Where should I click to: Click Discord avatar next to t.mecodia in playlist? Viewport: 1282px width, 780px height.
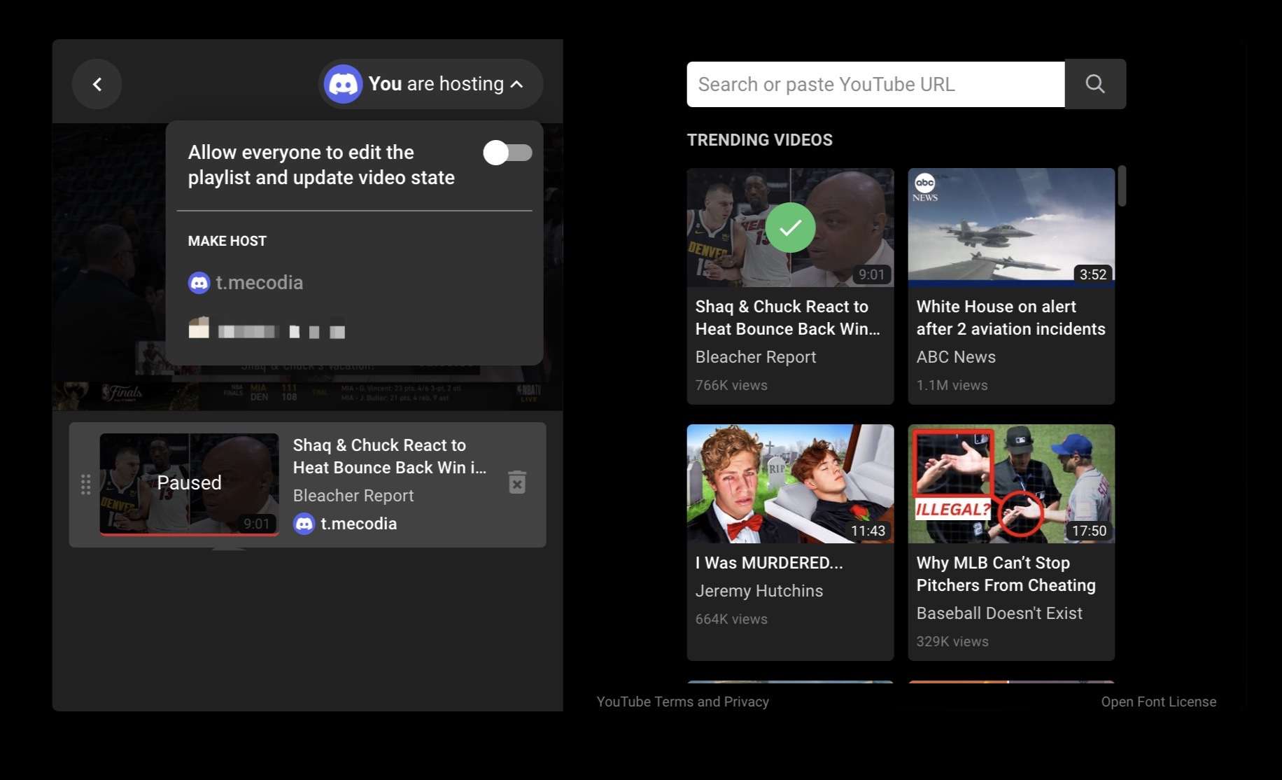tap(304, 524)
